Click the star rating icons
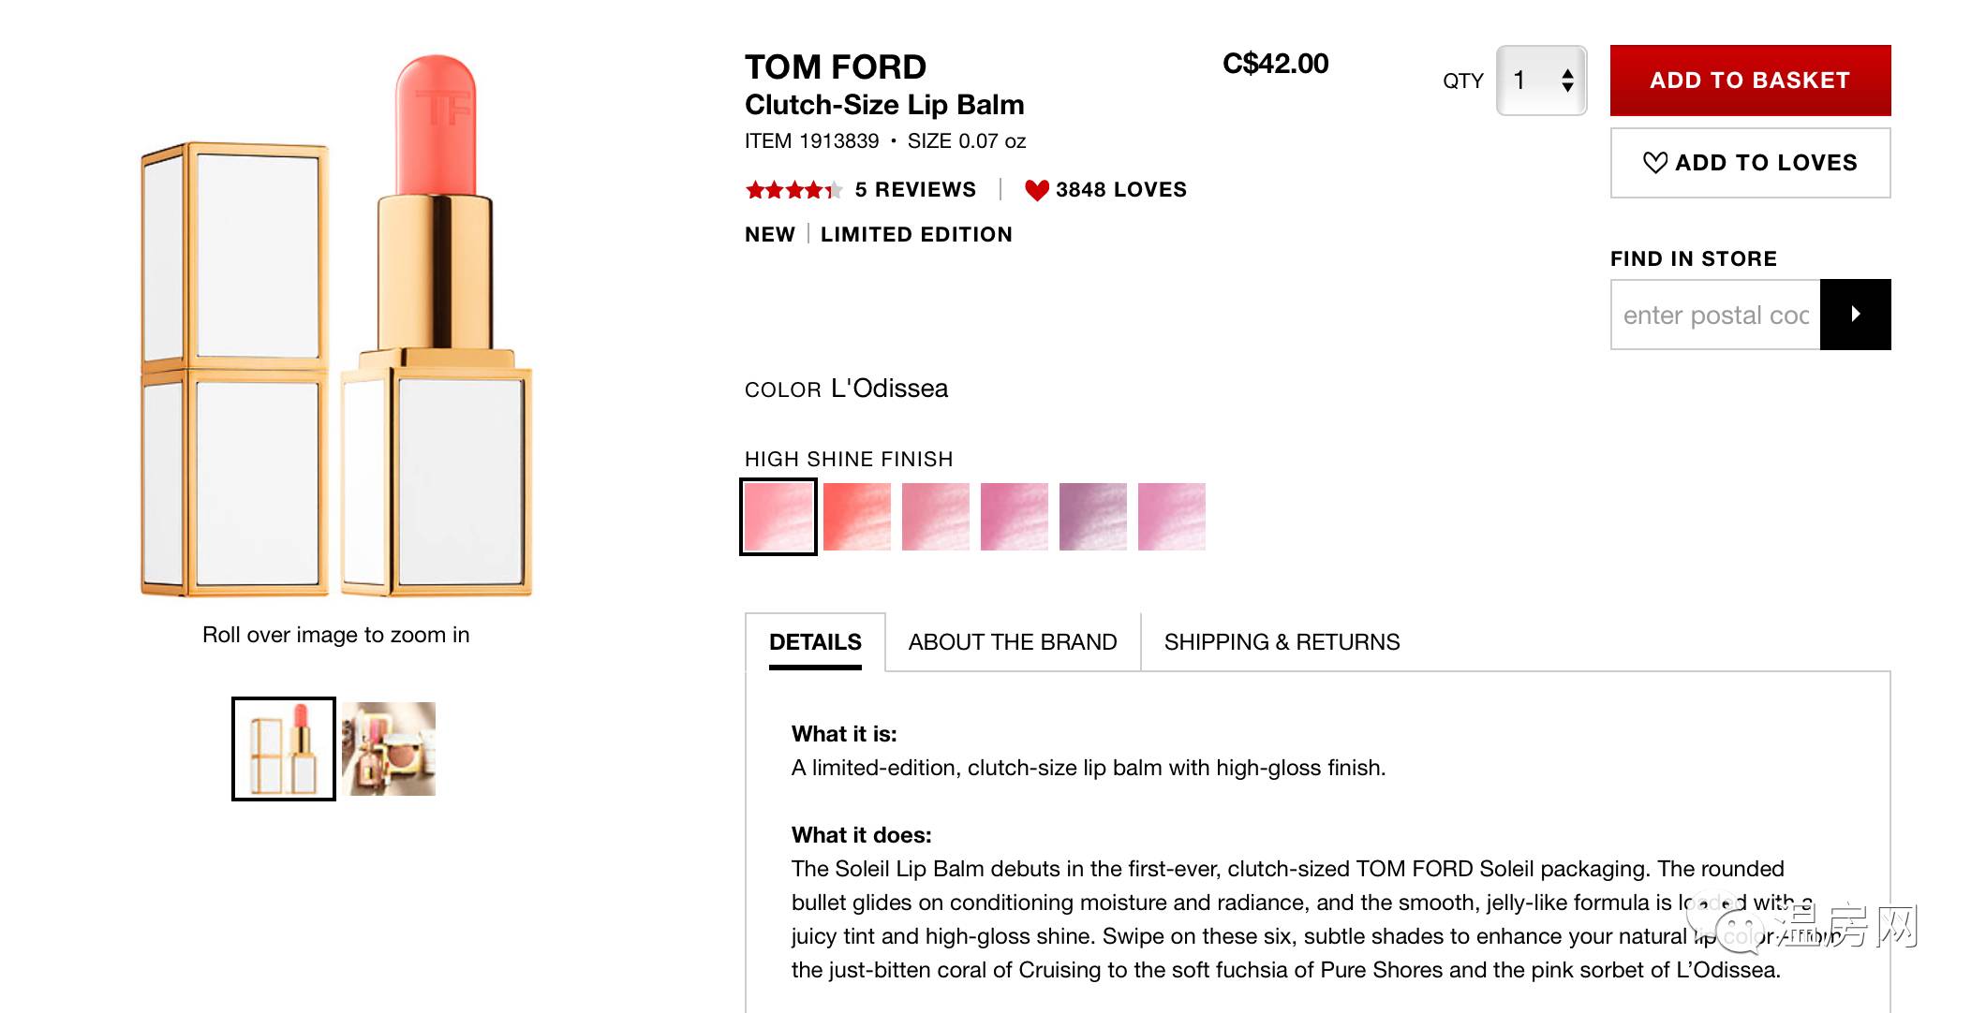The width and height of the screenshot is (1986, 1013). pyautogui.click(x=793, y=190)
